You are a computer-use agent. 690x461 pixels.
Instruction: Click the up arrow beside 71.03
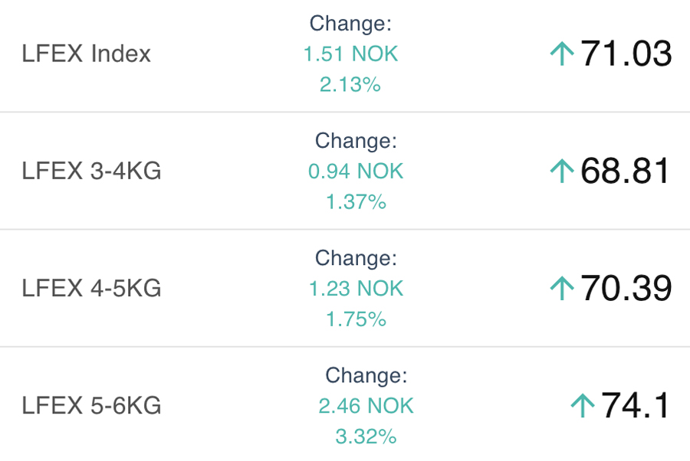562,54
